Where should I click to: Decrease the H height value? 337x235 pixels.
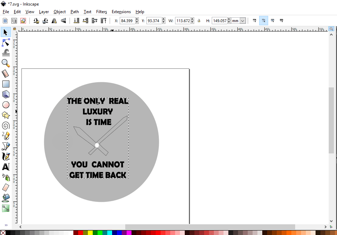(x=229, y=22)
